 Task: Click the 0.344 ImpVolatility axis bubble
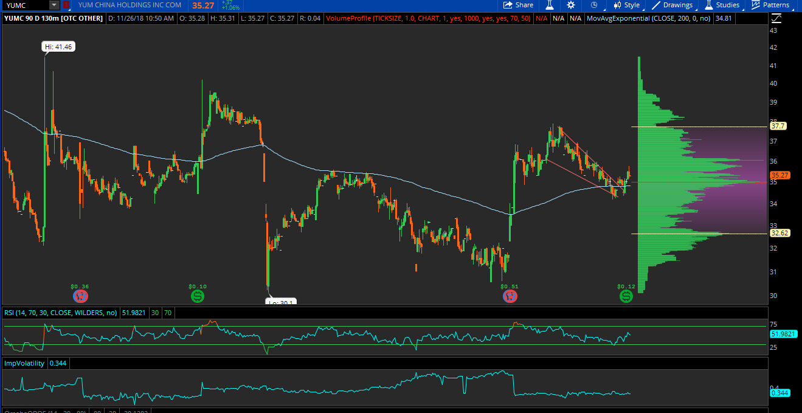tap(780, 393)
